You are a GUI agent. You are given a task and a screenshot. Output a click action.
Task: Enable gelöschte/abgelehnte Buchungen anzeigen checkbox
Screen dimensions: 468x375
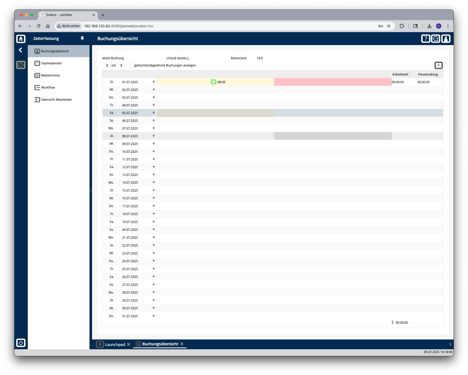click(x=131, y=65)
